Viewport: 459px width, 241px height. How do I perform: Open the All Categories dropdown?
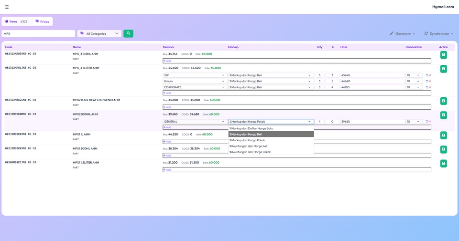(x=99, y=33)
